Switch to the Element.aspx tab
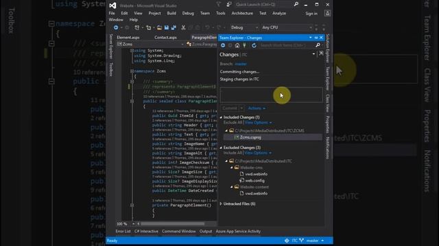439x246 pixels. (x=128, y=38)
